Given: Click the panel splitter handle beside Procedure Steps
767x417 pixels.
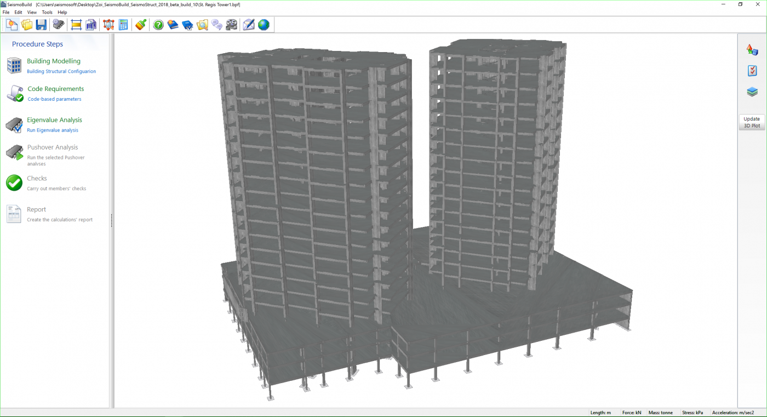Looking at the screenshot, I should pos(112,220).
